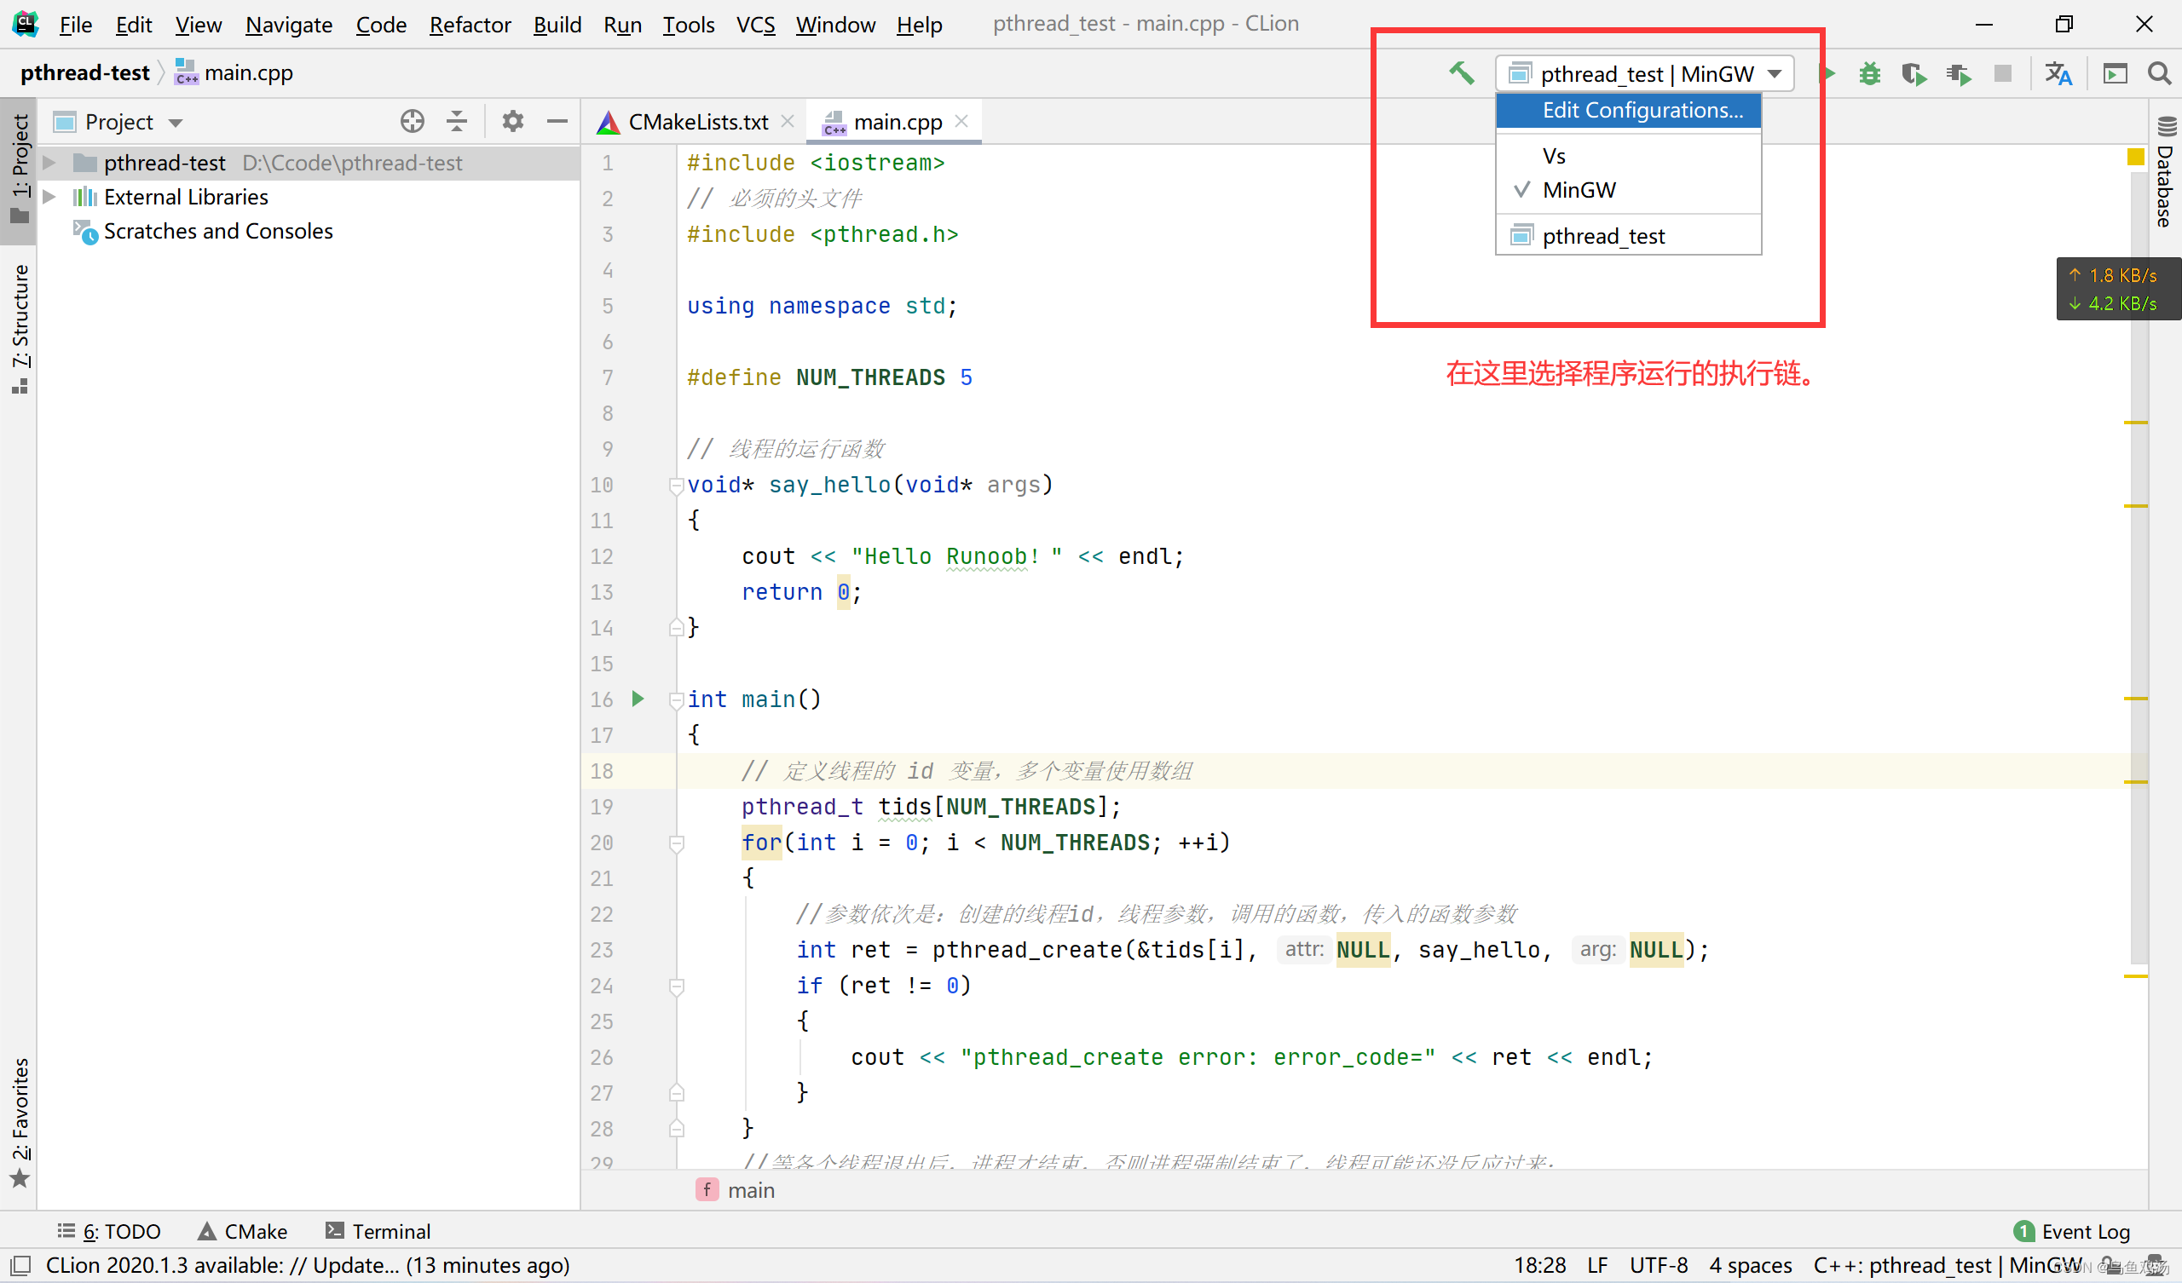
Task: Click main.cpp breadcrumb in navigation bar
Action: (234, 72)
